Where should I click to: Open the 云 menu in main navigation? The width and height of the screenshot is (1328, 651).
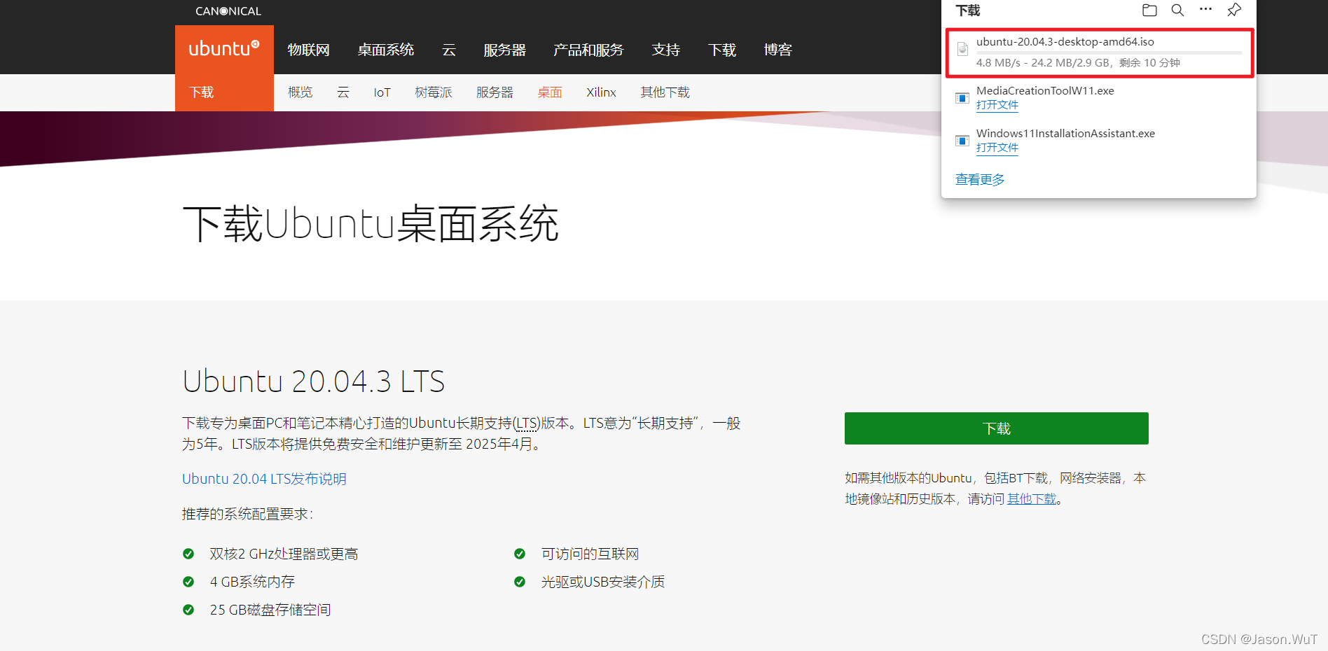(x=449, y=50)
